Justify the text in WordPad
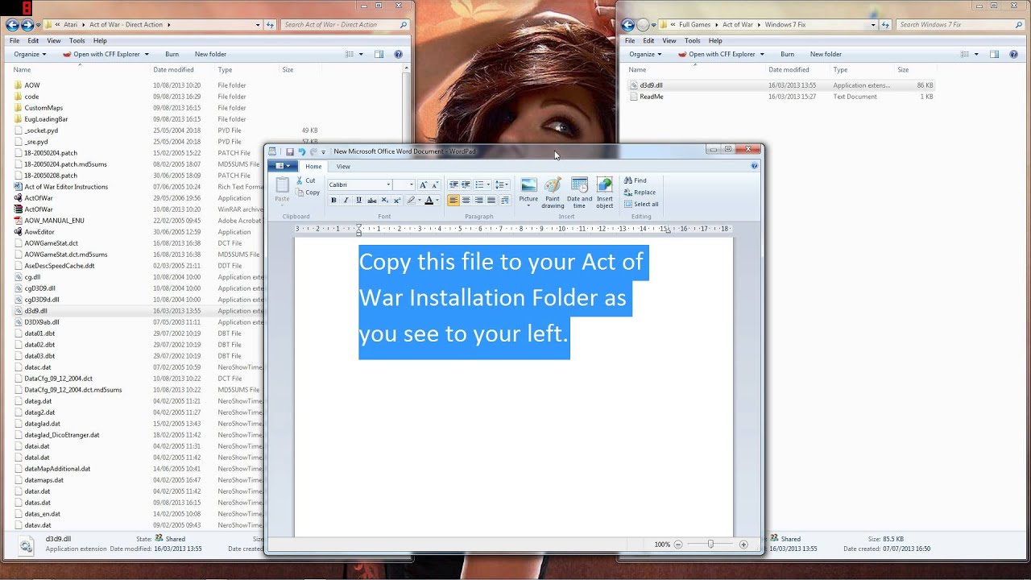The height and width of the screenshot is (580, 1031). [491, 201]
